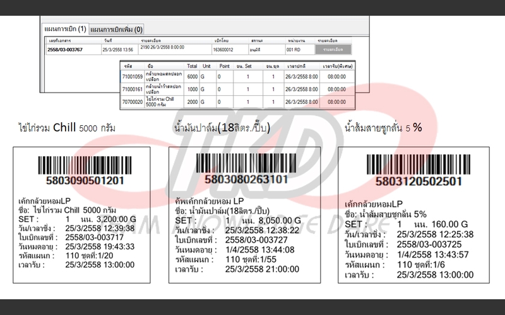505x315 pixels.
Task: Click the Total value 6000
Action: click(193, 77)
